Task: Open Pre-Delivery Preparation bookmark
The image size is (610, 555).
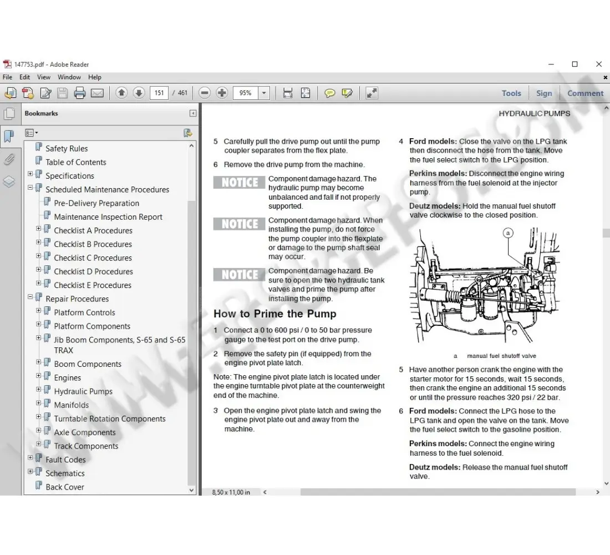Action: click(x=96, y=203)
